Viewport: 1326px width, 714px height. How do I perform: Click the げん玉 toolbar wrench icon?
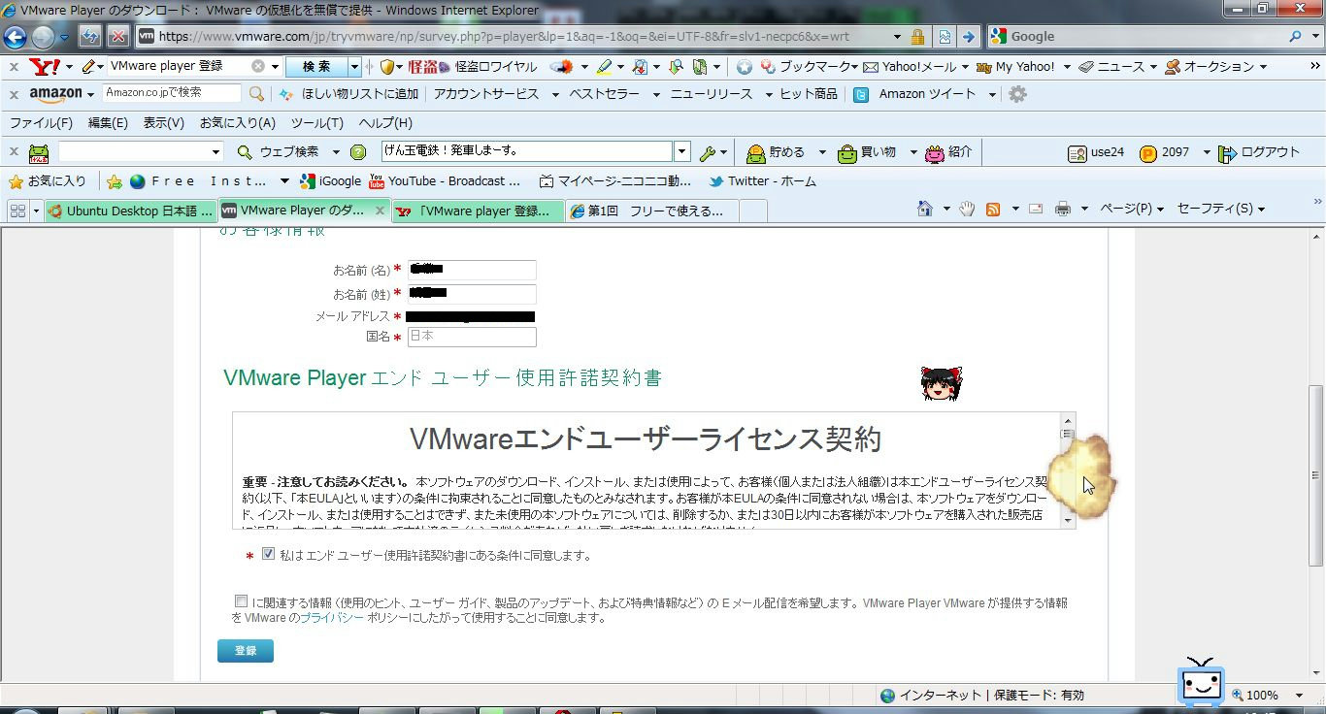(708, 152)
